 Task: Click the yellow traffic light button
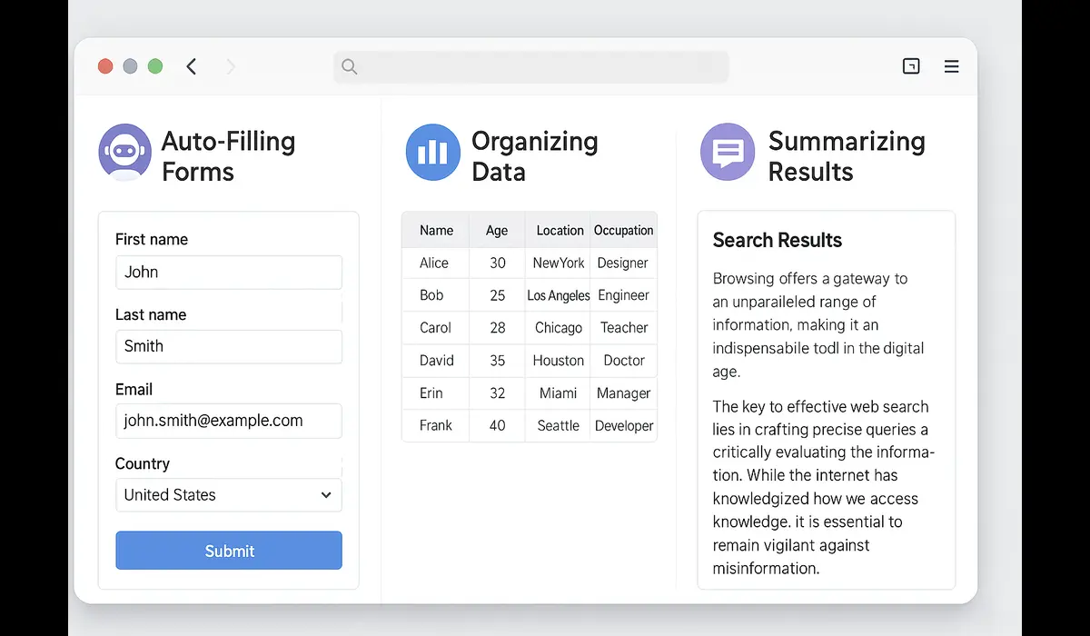[x=130, y=65]
